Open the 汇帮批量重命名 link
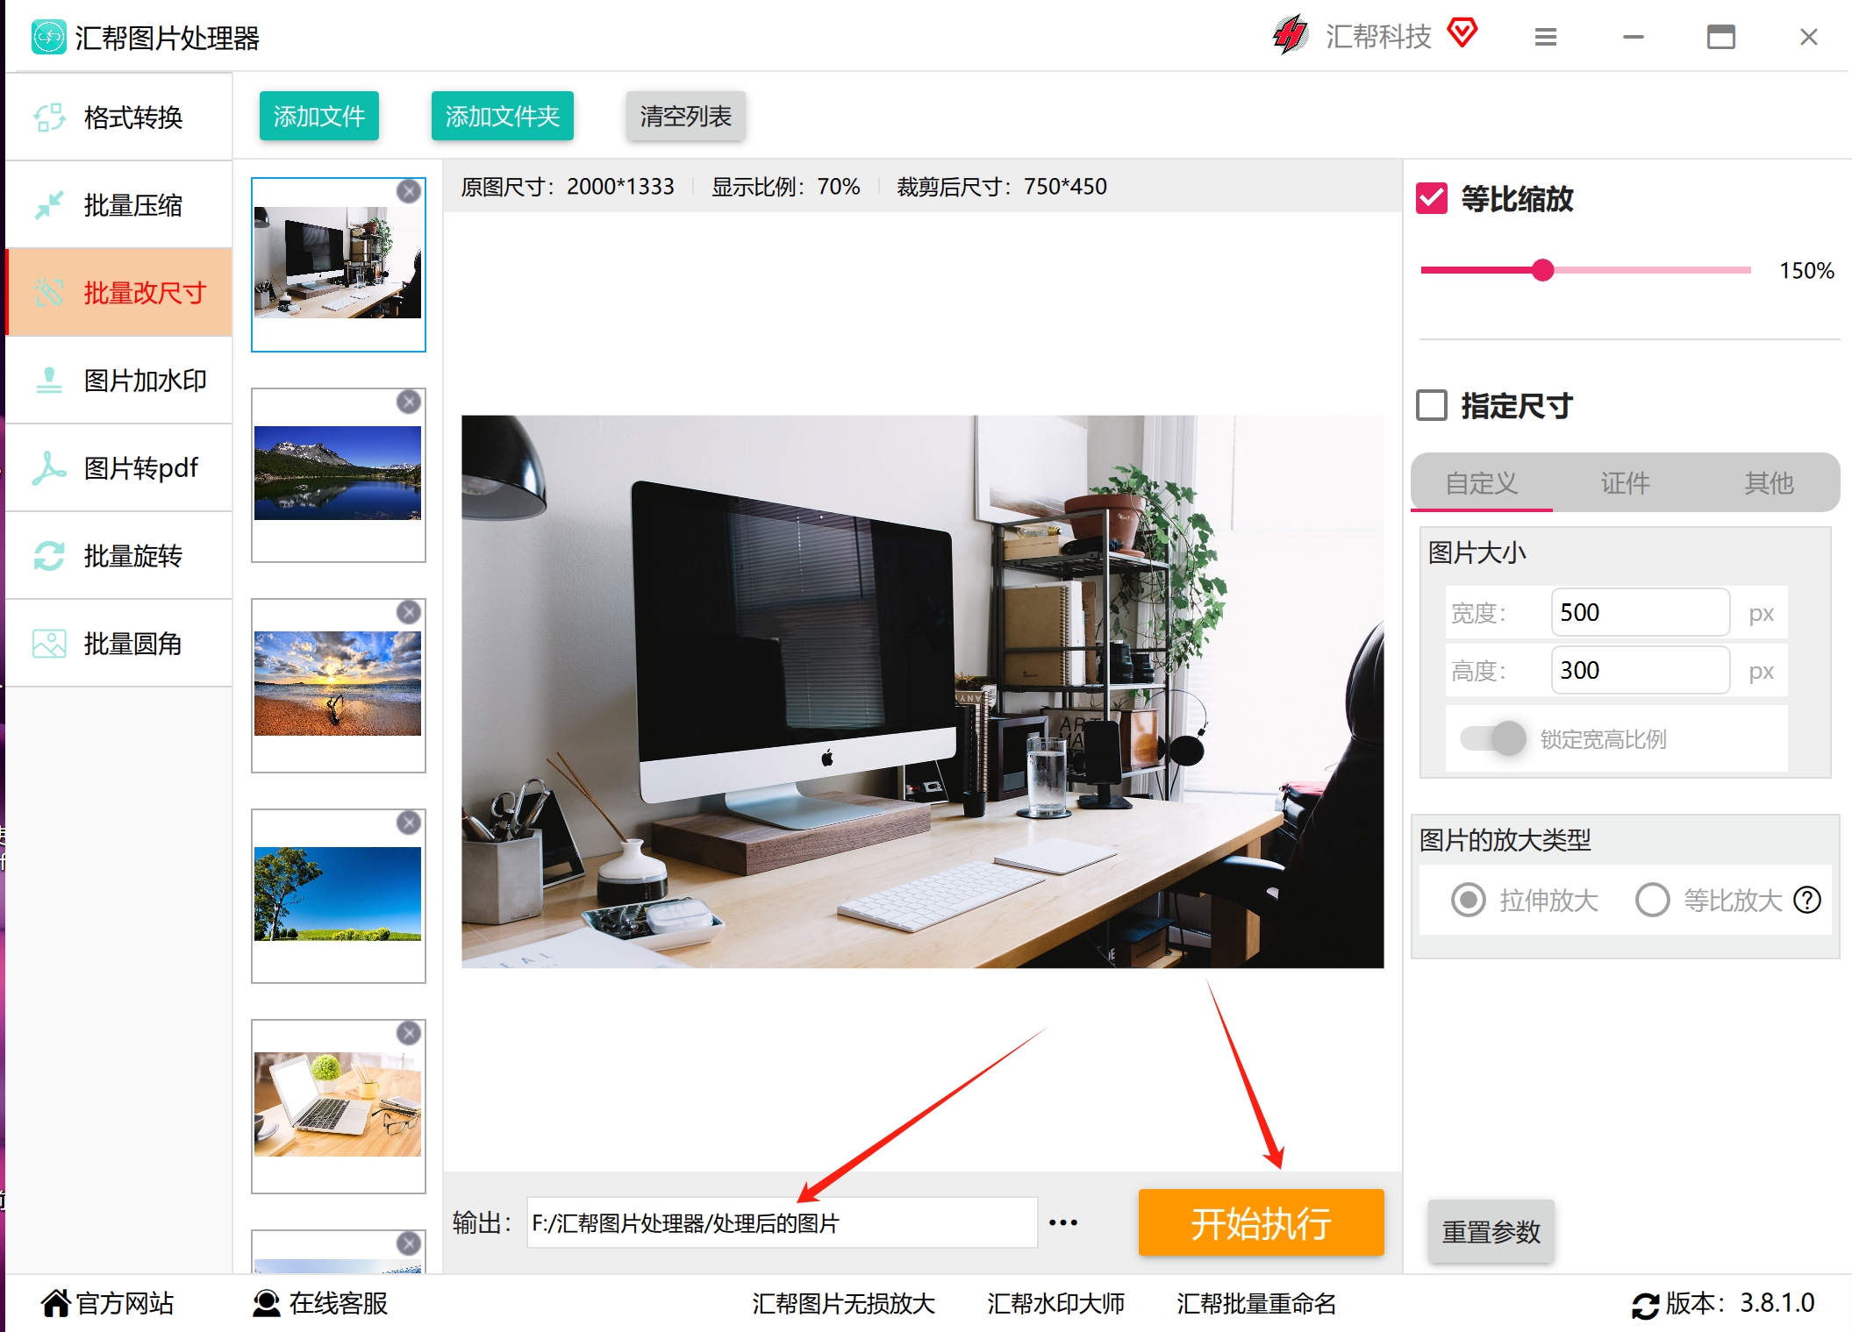This screenshot has width=1852, height=1332. [x=1256, y=1303]
